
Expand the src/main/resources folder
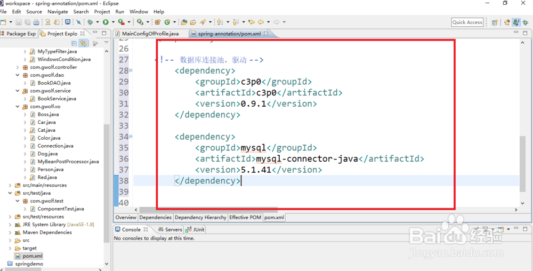coord(10,186)
